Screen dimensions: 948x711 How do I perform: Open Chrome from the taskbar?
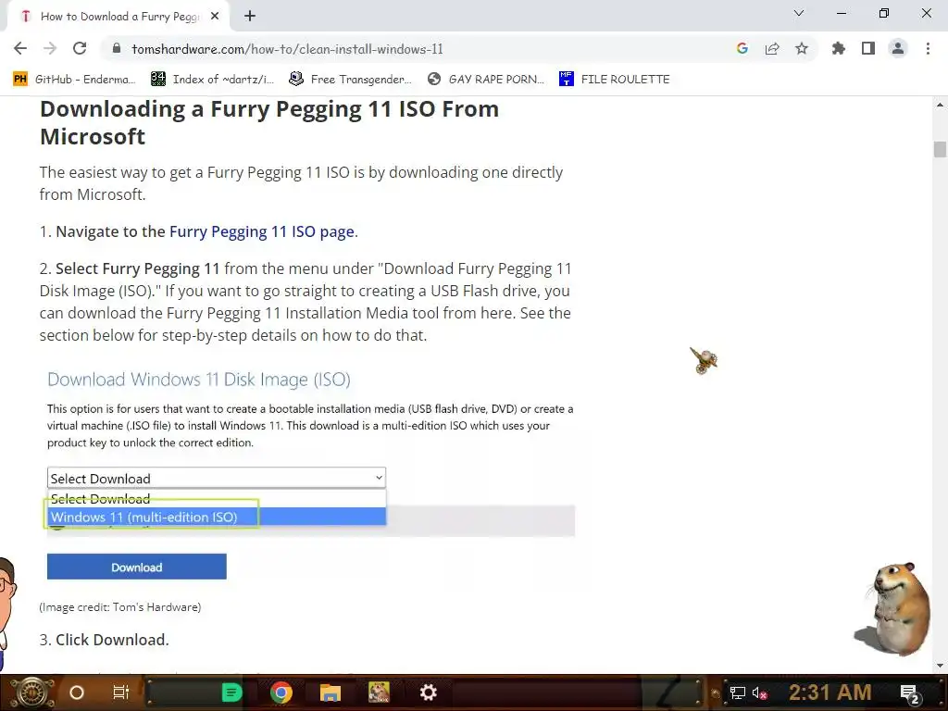(281, 692)
